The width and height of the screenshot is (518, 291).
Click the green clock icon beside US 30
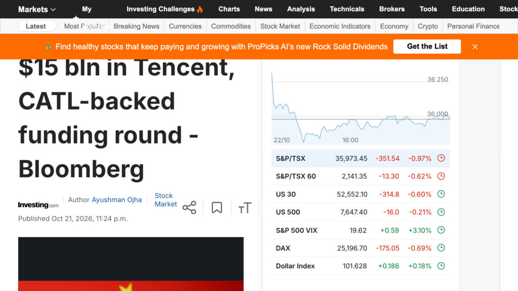pyautogui.click(x=441, y=194)
